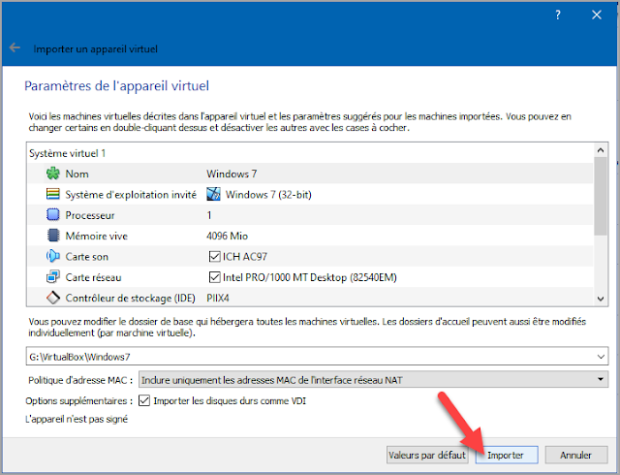Click the Processeur row label
The height and width of the screenshot is (475, 620).
pyautogui.click(x=90, y=215)
